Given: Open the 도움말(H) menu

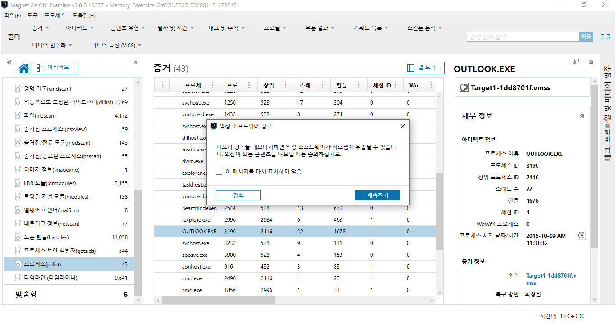Looking at the screenshot, I should [84, 15].
